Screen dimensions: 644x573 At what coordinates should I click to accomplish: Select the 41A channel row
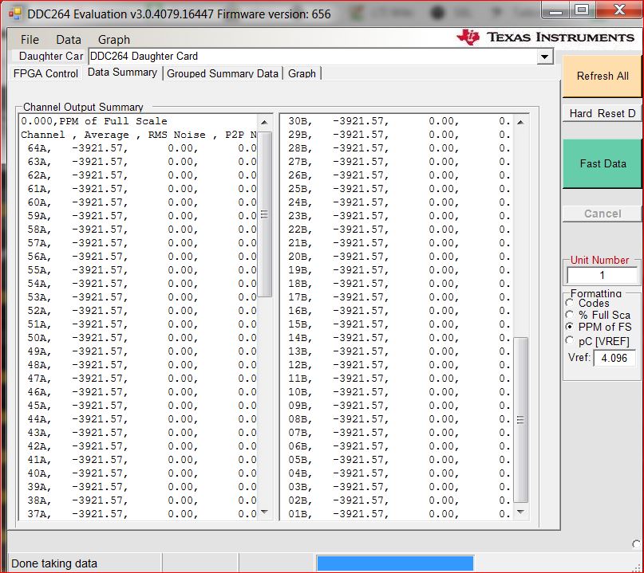click(x=138, y=460)
